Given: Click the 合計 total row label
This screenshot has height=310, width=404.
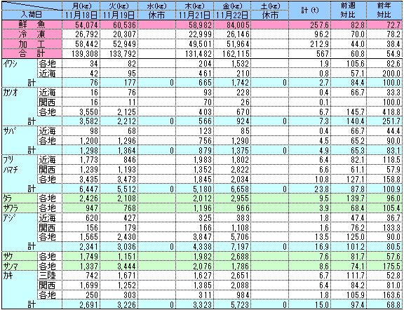Looking at the screenshot, I should pos(32,53).
